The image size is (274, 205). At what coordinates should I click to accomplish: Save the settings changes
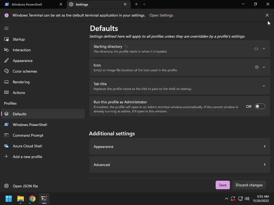tap(223, 185)
